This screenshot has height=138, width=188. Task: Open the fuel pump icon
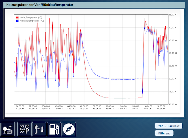(x=54, y=129)
